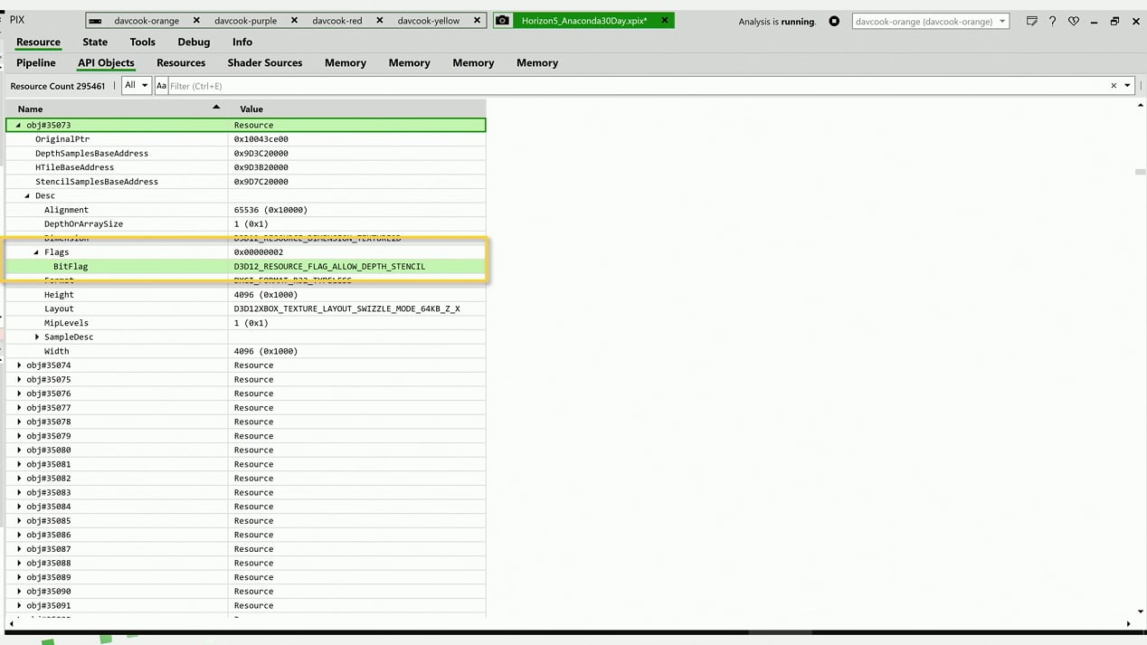Close the Horizon5_Anaconda30Day.xpix tab
Viewport: 1147px width, 645px height.
tap(664, 20)
